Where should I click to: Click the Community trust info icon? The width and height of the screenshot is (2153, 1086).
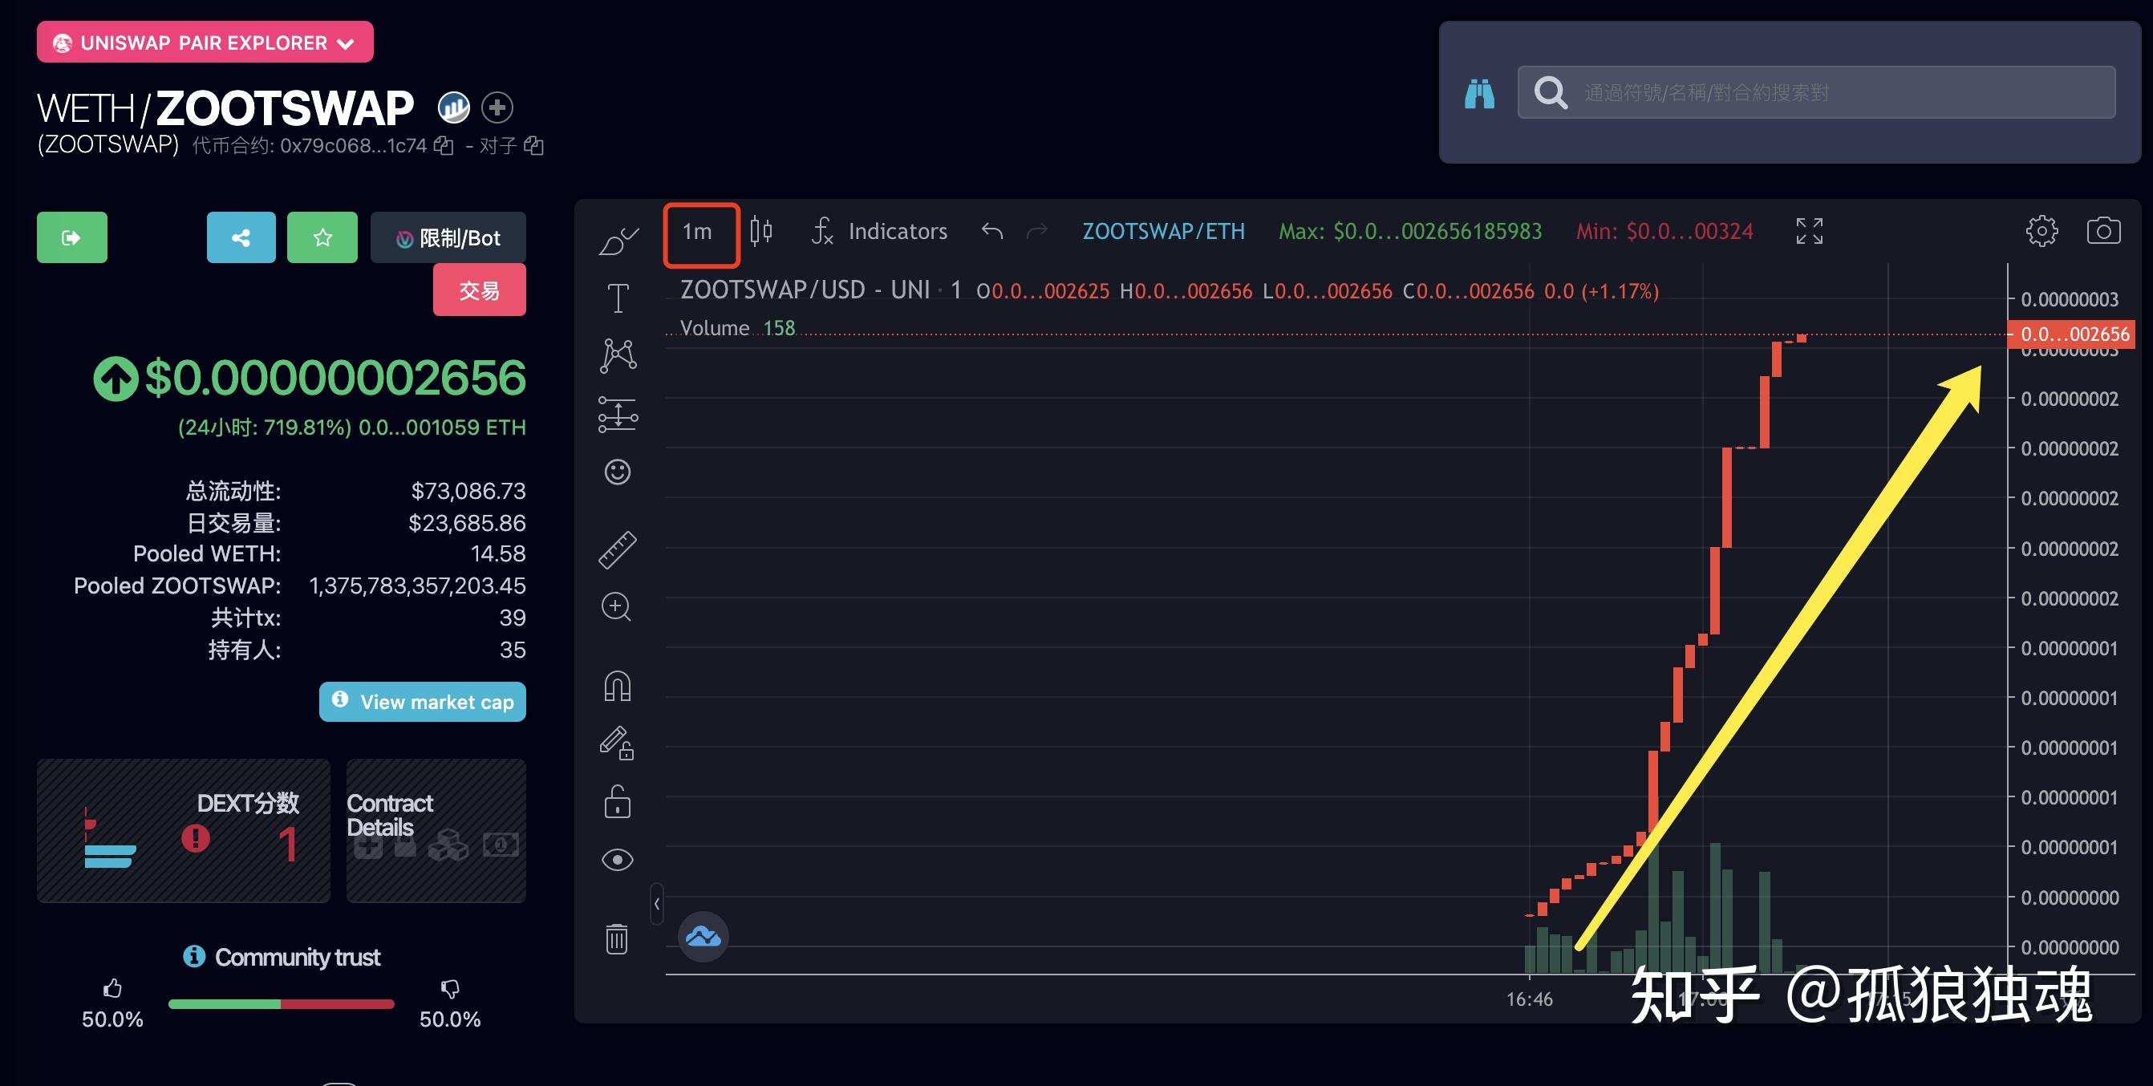tap(194, 957)
